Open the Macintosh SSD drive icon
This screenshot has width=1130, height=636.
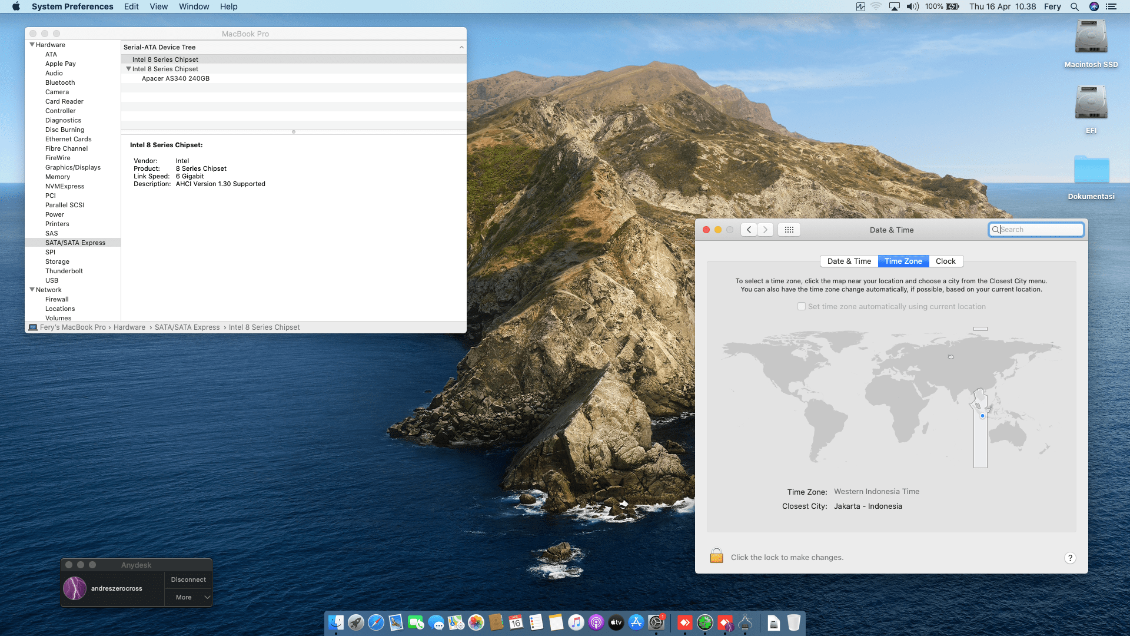click(1091, 38)
